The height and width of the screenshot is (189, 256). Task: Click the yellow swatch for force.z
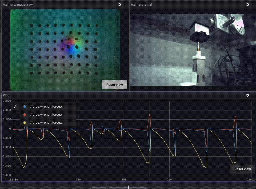click(x=25, y=123)
